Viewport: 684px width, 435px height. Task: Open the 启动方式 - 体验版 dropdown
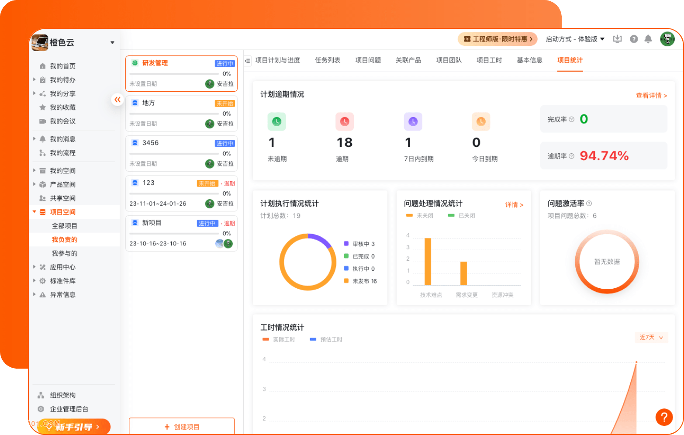tap(575, 39)
